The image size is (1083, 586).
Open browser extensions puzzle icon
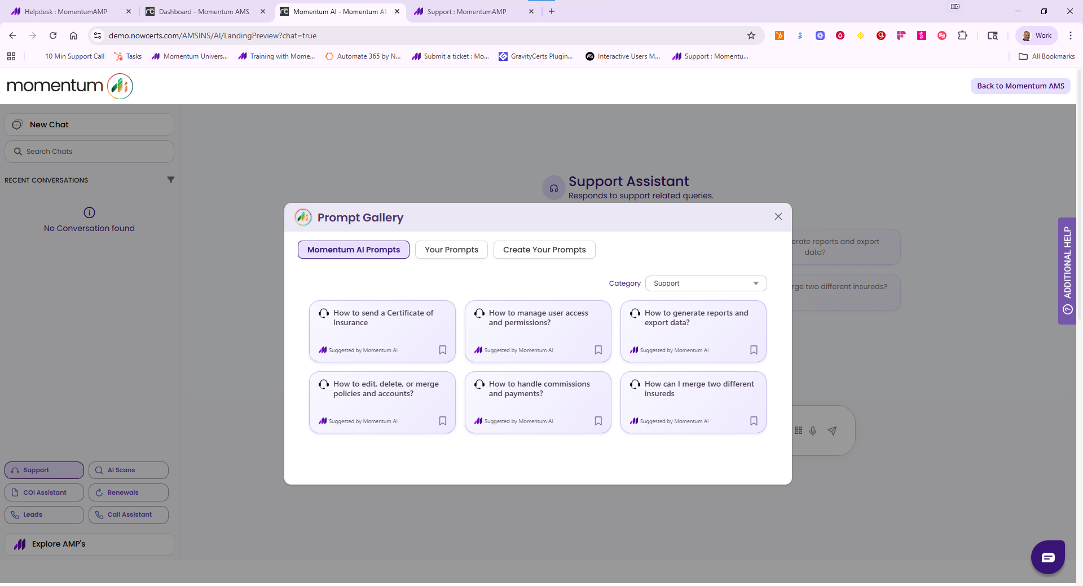963,35
